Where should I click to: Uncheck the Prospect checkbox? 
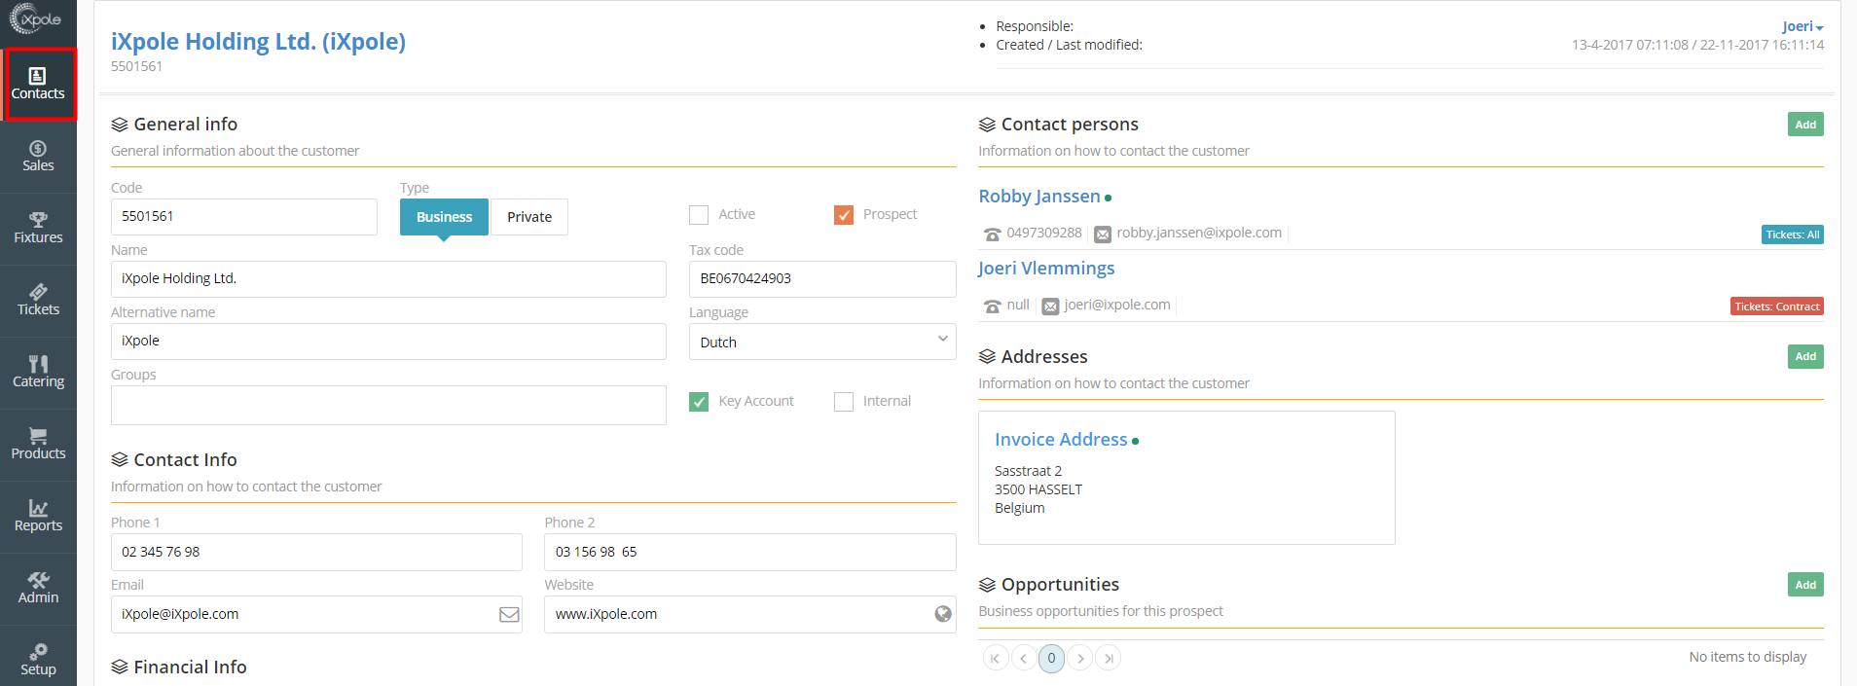(x=844, y=215)
